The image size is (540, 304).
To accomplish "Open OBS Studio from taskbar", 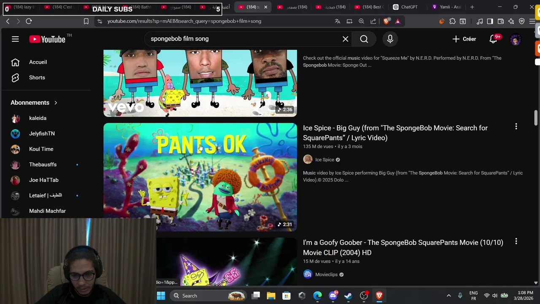I will [364, 296].
